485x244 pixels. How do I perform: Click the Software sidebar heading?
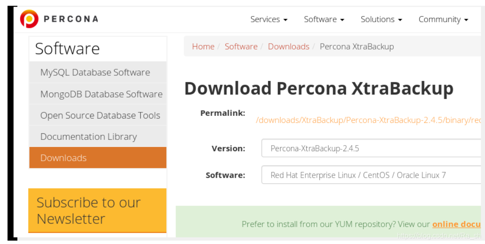click(x=67, y=49)
